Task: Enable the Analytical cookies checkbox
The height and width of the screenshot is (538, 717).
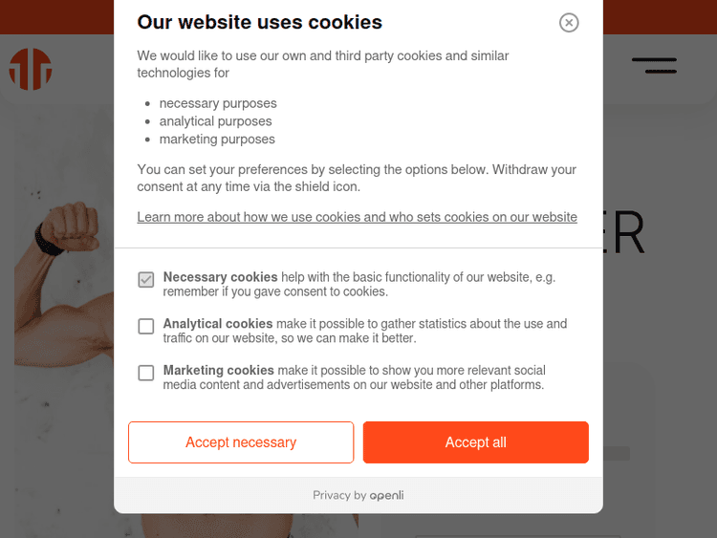Action: (x=146, y=327)
